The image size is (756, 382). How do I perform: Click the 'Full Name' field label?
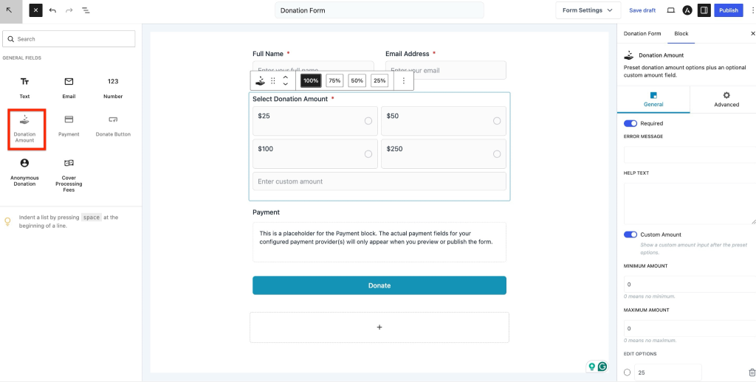pos(268,54)
